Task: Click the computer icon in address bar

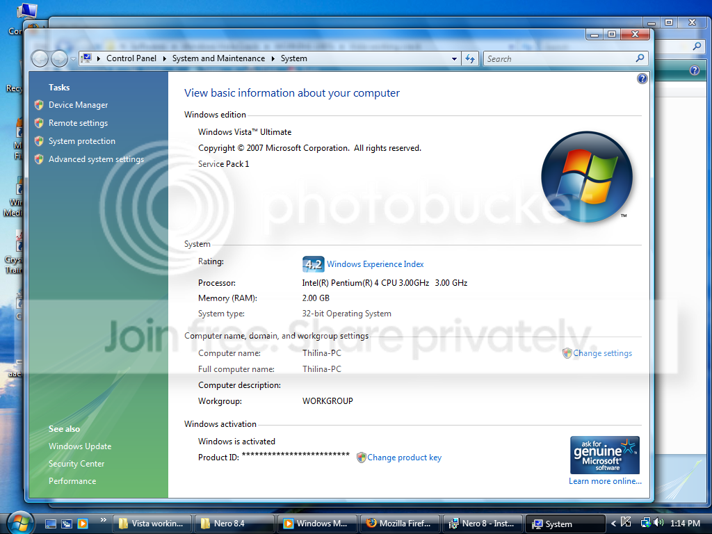Action: point(86,58)
